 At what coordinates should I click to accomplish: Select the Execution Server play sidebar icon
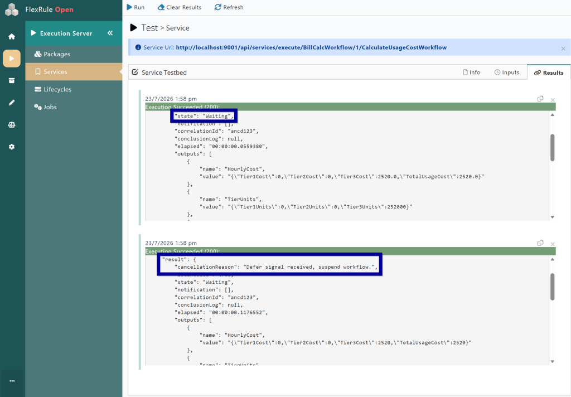[12, 59]
